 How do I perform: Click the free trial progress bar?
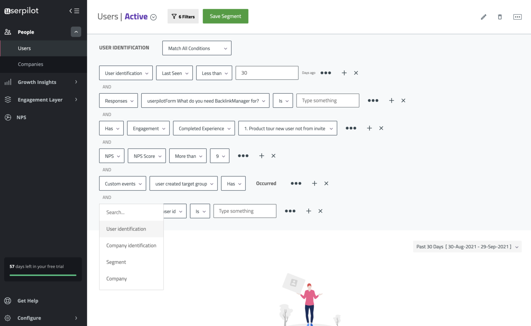42,275
